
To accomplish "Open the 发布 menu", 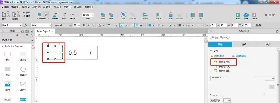I will [x=57, y=7].
